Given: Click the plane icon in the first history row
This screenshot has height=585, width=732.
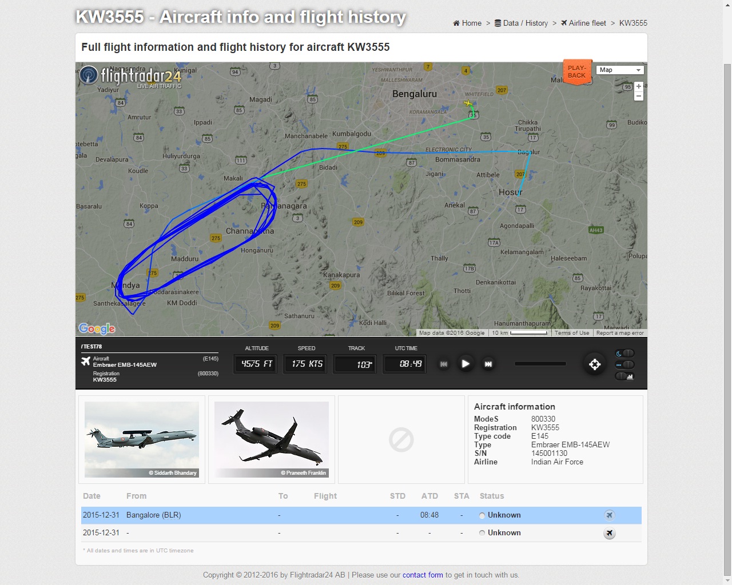Looking at the screenshot, I should tap(610, 515).
